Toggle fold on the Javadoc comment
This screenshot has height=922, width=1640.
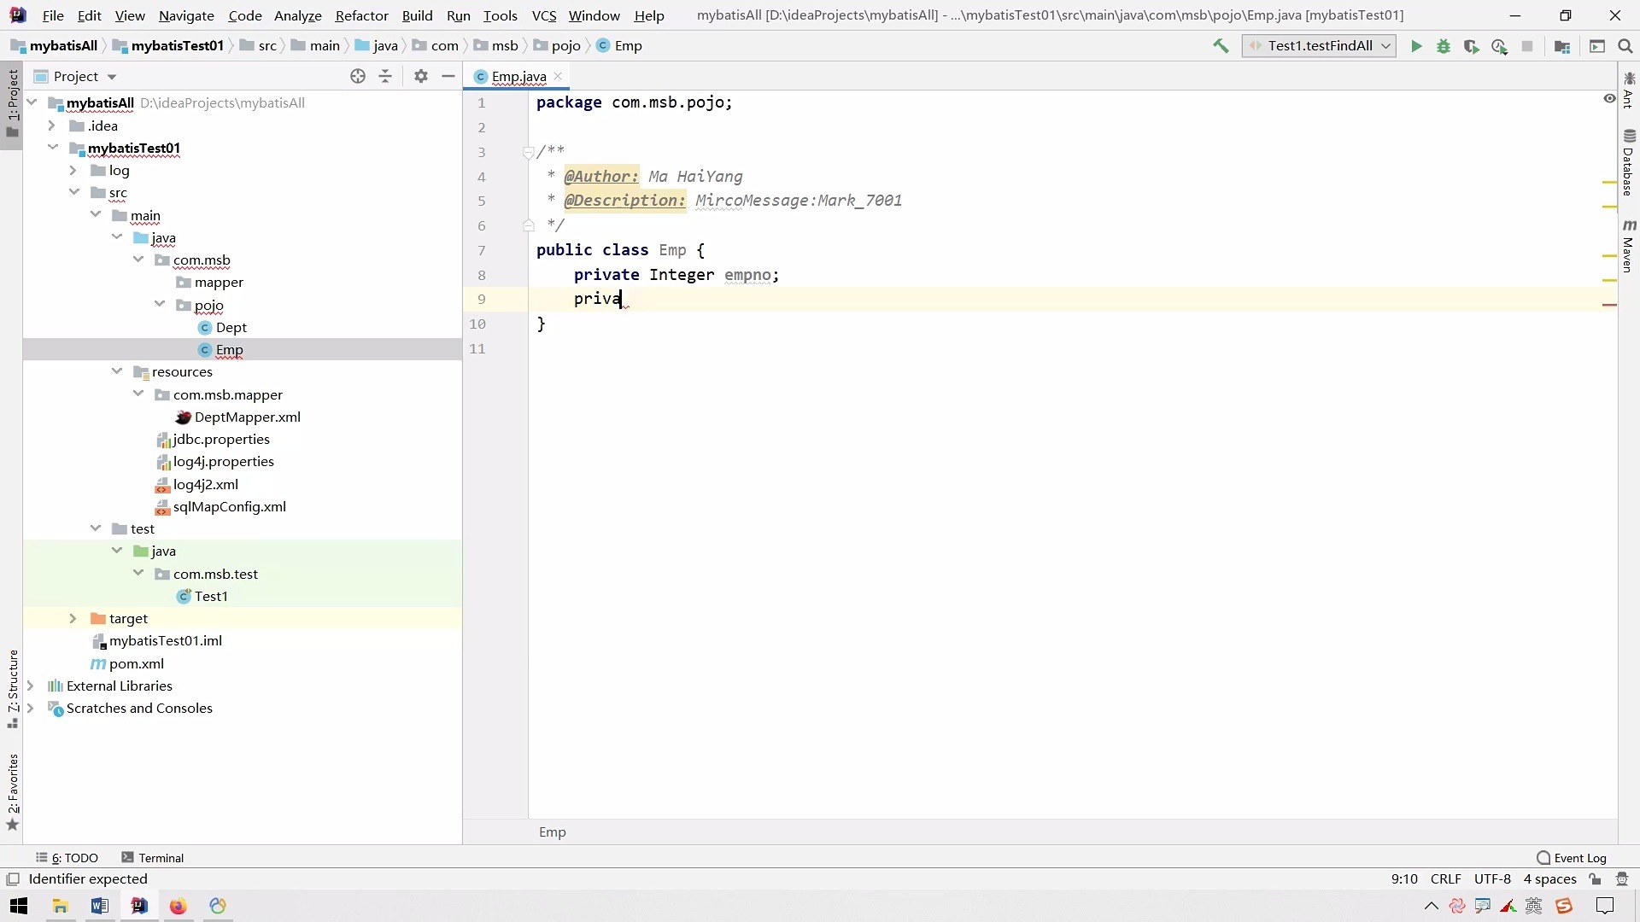(528, 152)
